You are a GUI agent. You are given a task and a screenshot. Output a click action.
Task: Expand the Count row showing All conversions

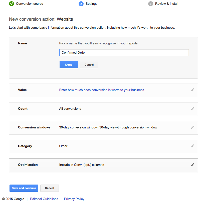point(103,109)
